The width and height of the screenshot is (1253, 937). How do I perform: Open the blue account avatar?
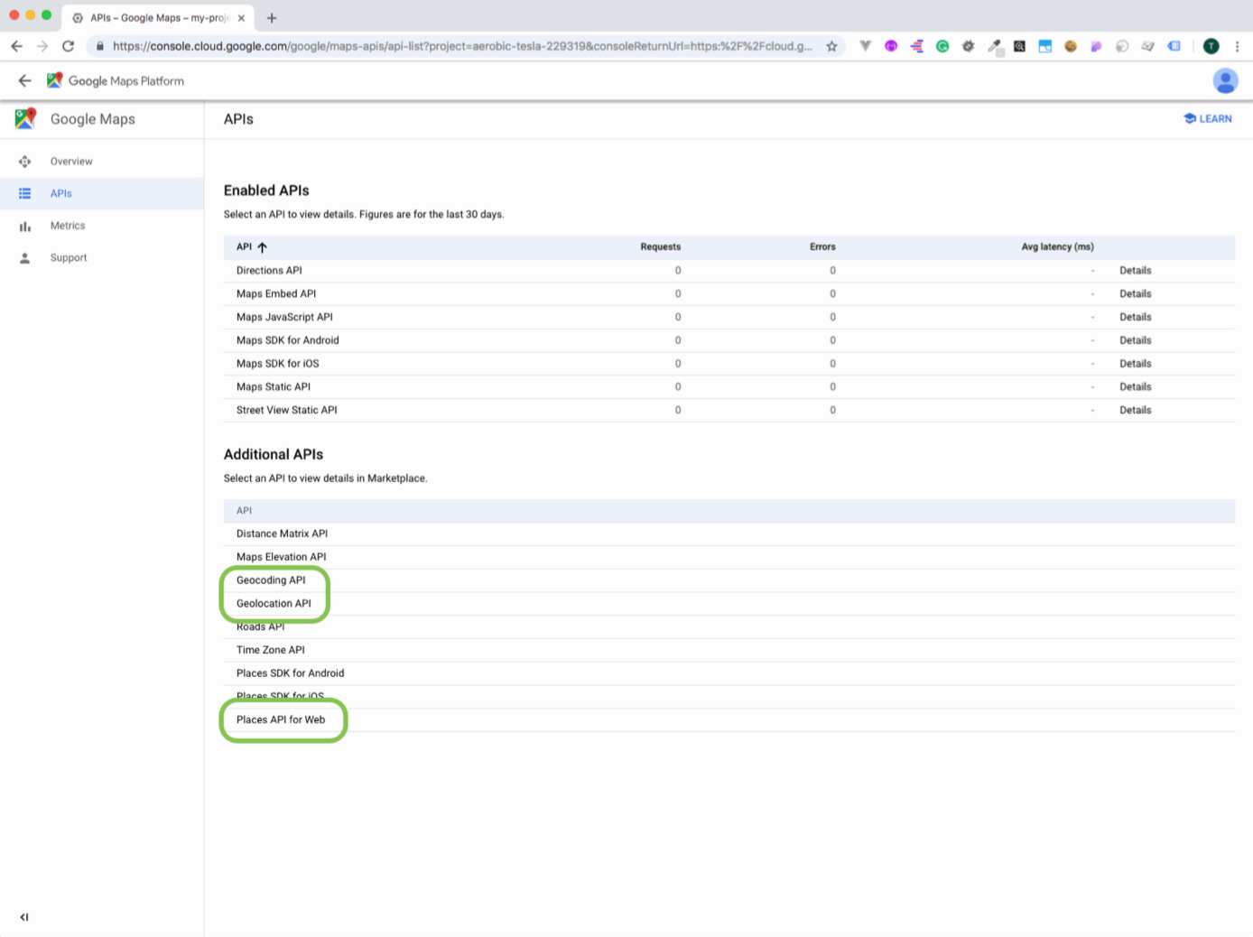(x=1225, y=81)
